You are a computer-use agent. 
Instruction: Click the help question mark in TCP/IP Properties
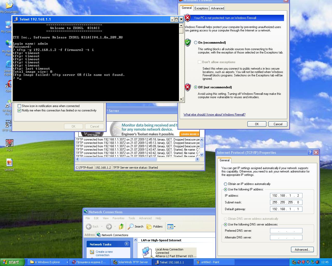tap(310, 152)
